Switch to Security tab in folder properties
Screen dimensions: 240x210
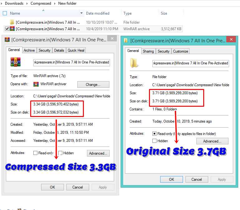click(x=163, y=51)
